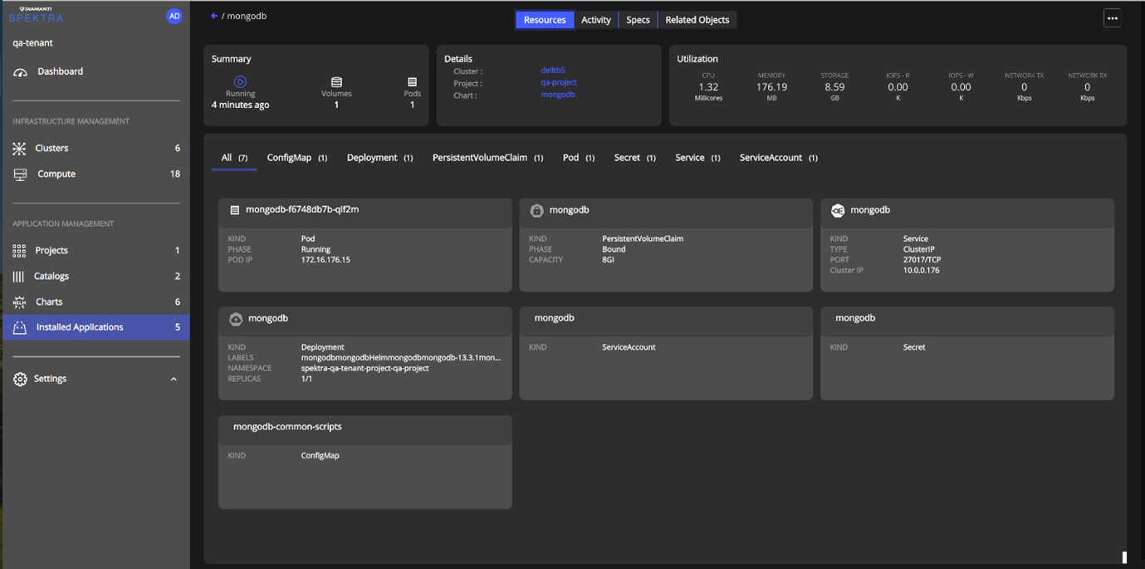
Task: Click the namespace spektra-qa-tenant-project-qa-project
Action: tap(365, 368)
